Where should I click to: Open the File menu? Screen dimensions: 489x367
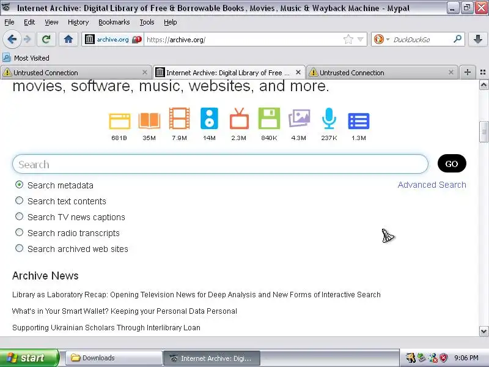tap(9, 22)
